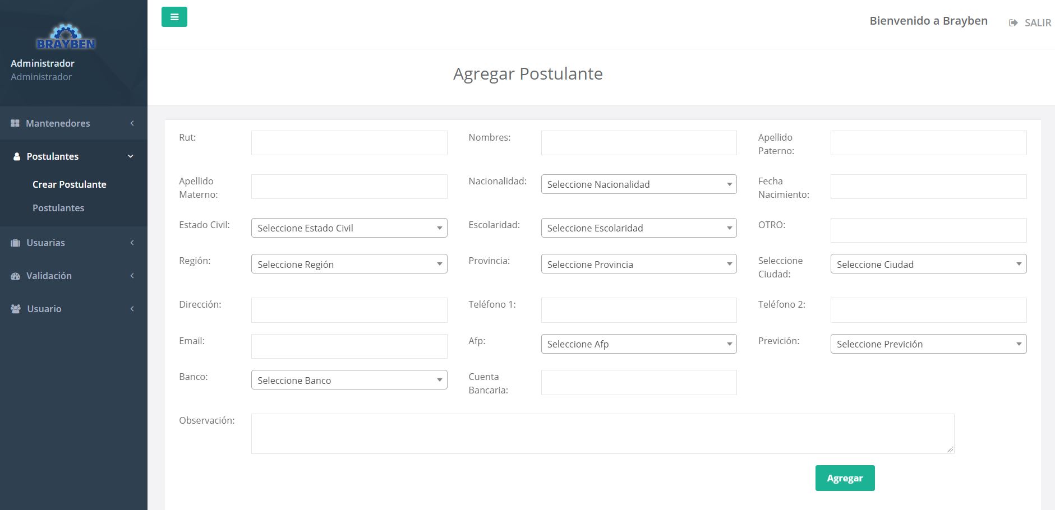Select Crear Postulante submenu item
This screenshot has height=510, width=1055.
coord(70,184)
